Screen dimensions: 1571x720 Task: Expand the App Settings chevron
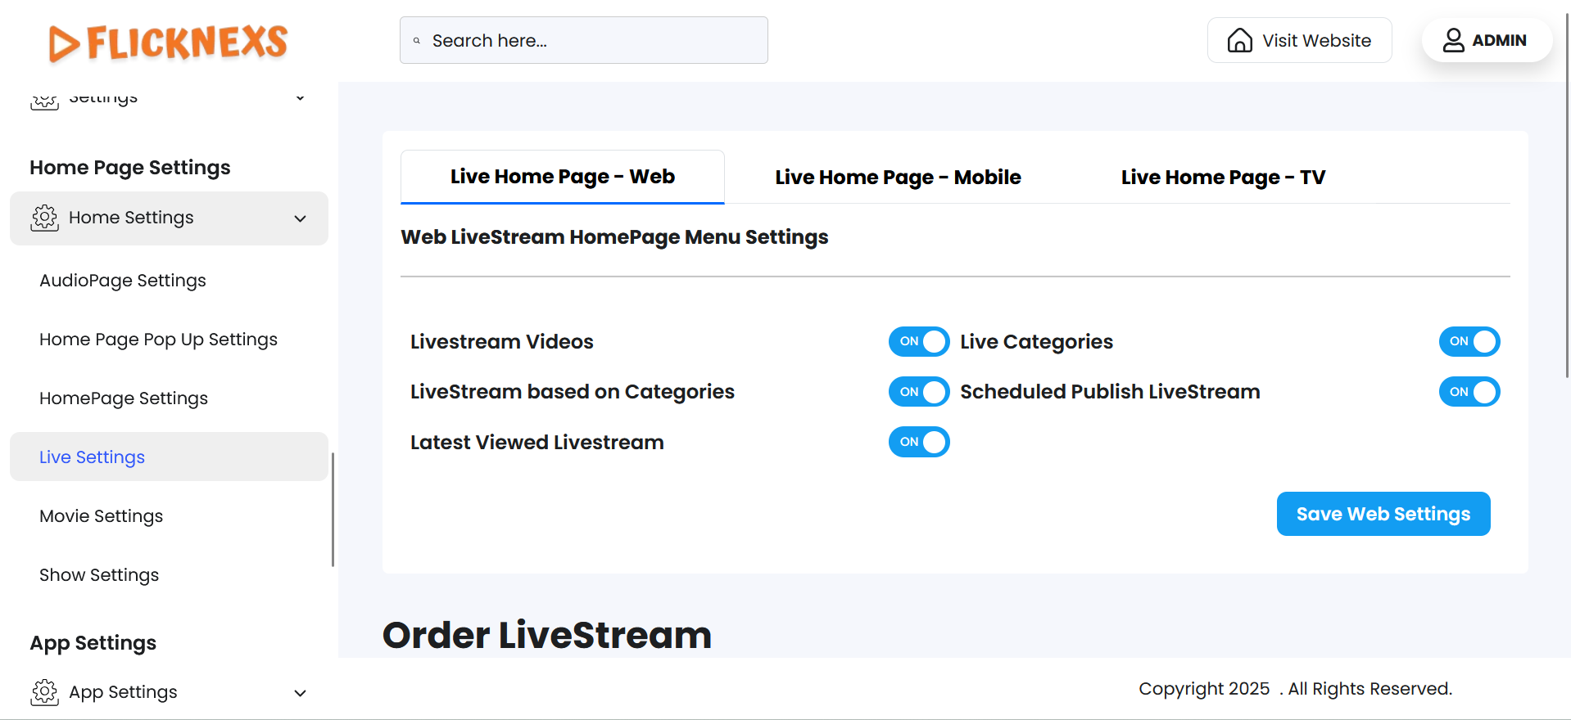click(x=301, y=693)
